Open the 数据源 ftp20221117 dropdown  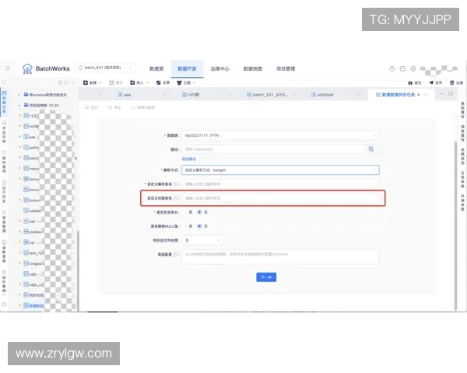[x=280, y=134]
